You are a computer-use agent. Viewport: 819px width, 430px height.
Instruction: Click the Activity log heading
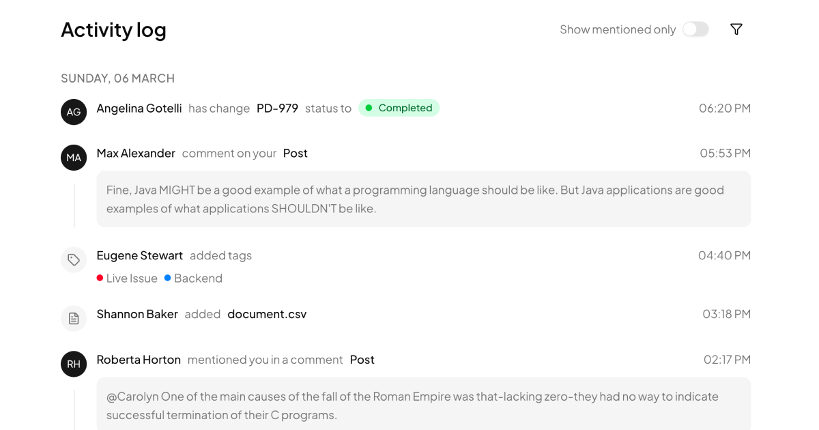click(113, 29)
